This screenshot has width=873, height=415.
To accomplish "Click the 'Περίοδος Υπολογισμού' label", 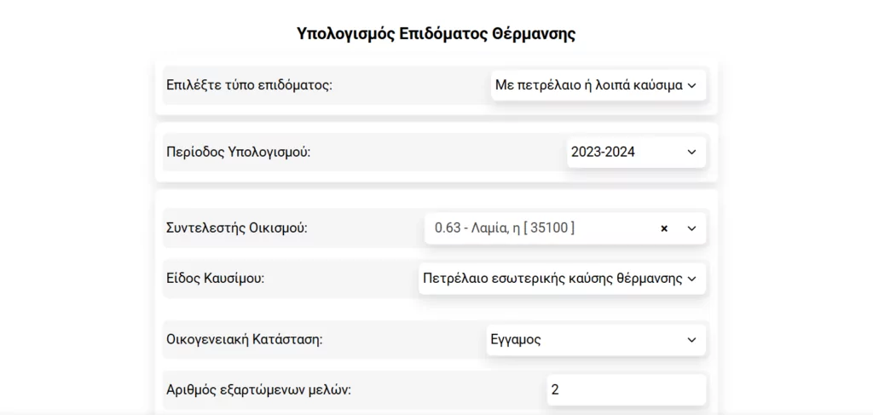I will click(x=238, y=153).
